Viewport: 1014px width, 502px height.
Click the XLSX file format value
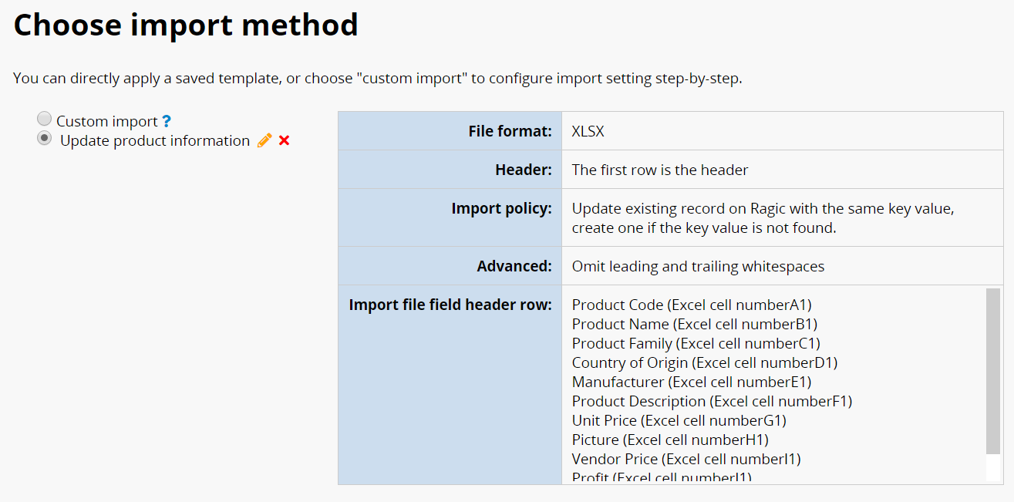588,131
